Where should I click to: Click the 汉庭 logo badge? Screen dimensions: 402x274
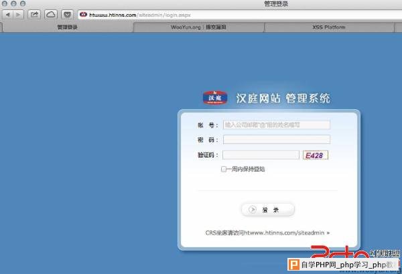click(215, 98)
